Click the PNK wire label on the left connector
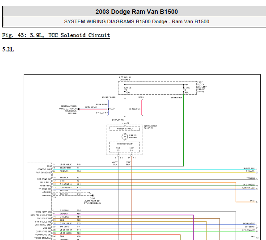The image size is (266, 240). (62, 236)
